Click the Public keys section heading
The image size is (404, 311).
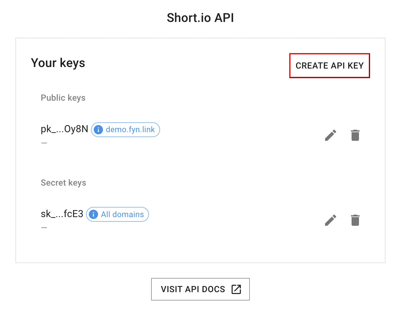point(63,98)
